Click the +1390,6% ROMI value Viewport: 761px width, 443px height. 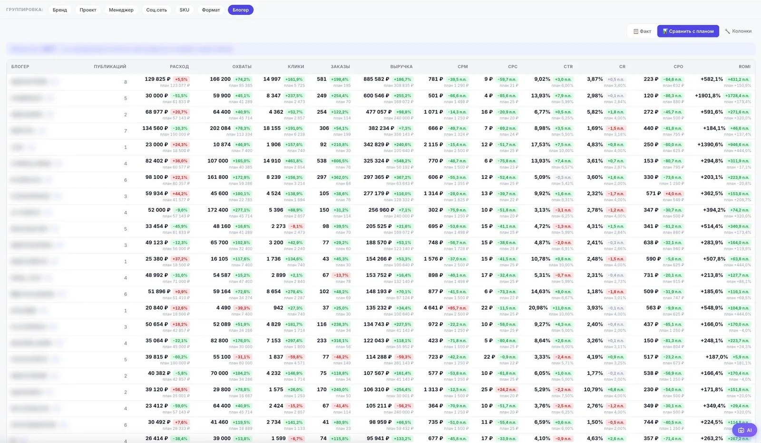710,145
